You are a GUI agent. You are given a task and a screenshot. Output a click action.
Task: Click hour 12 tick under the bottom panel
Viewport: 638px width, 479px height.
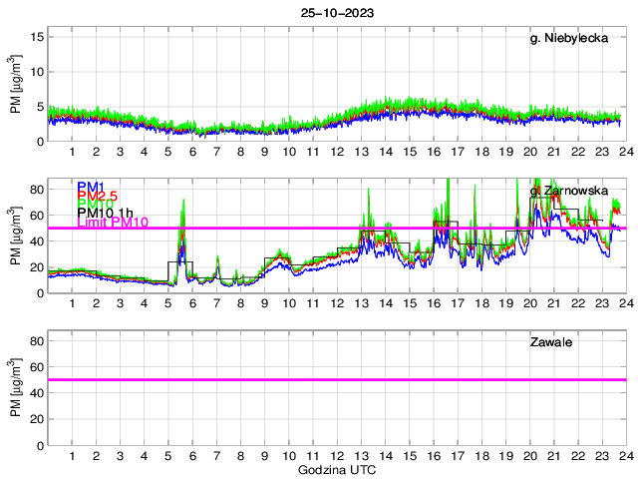click(336, 456)
